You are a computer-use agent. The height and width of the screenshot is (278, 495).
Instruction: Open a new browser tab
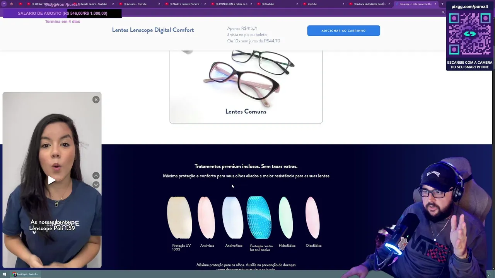442,4
